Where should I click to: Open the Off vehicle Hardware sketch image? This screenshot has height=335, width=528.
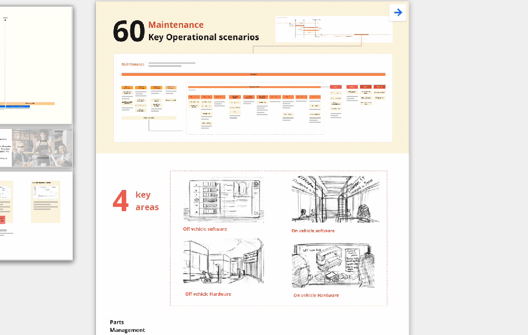(x=223, y=261)
